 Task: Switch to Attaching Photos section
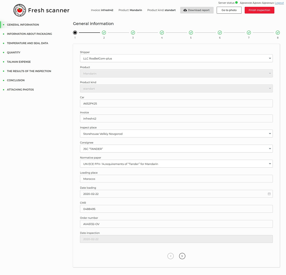(x=20, y=90)
